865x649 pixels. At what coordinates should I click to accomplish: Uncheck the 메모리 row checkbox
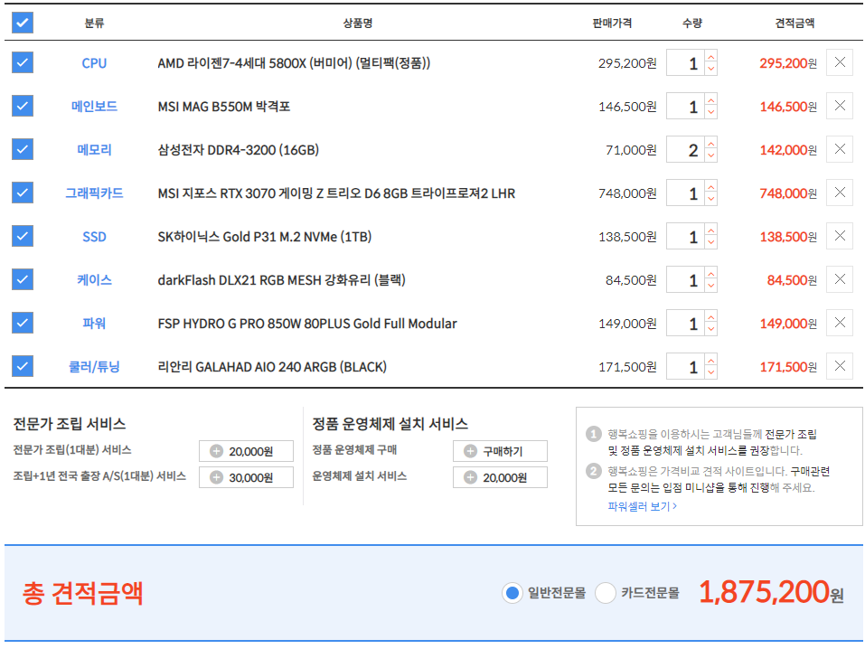(x=23, y=149)
